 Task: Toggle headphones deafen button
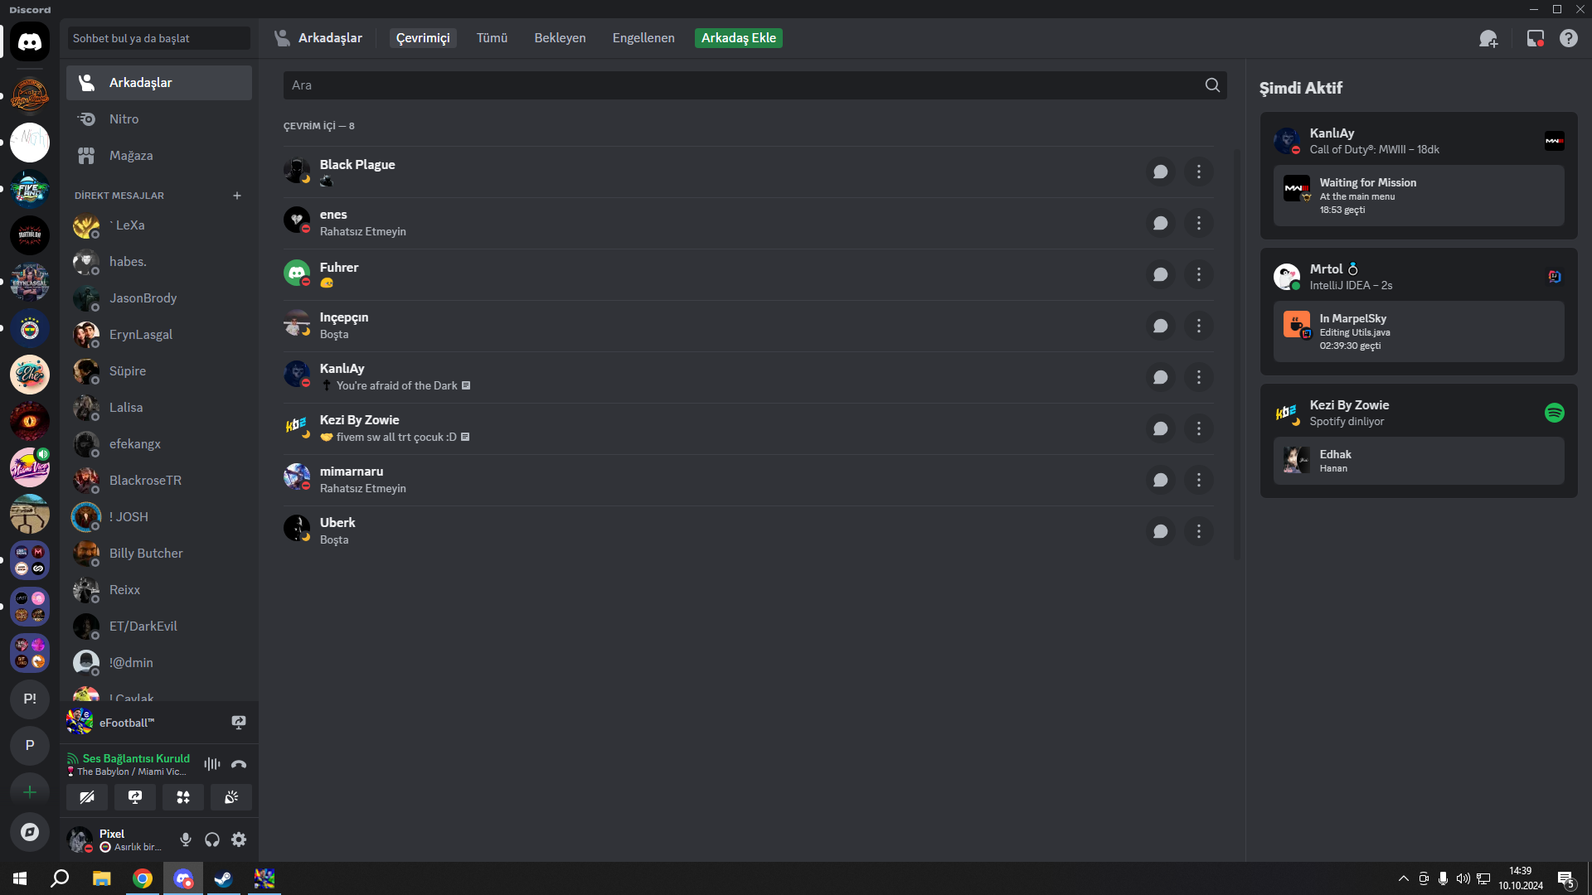[x=212, y=840]
